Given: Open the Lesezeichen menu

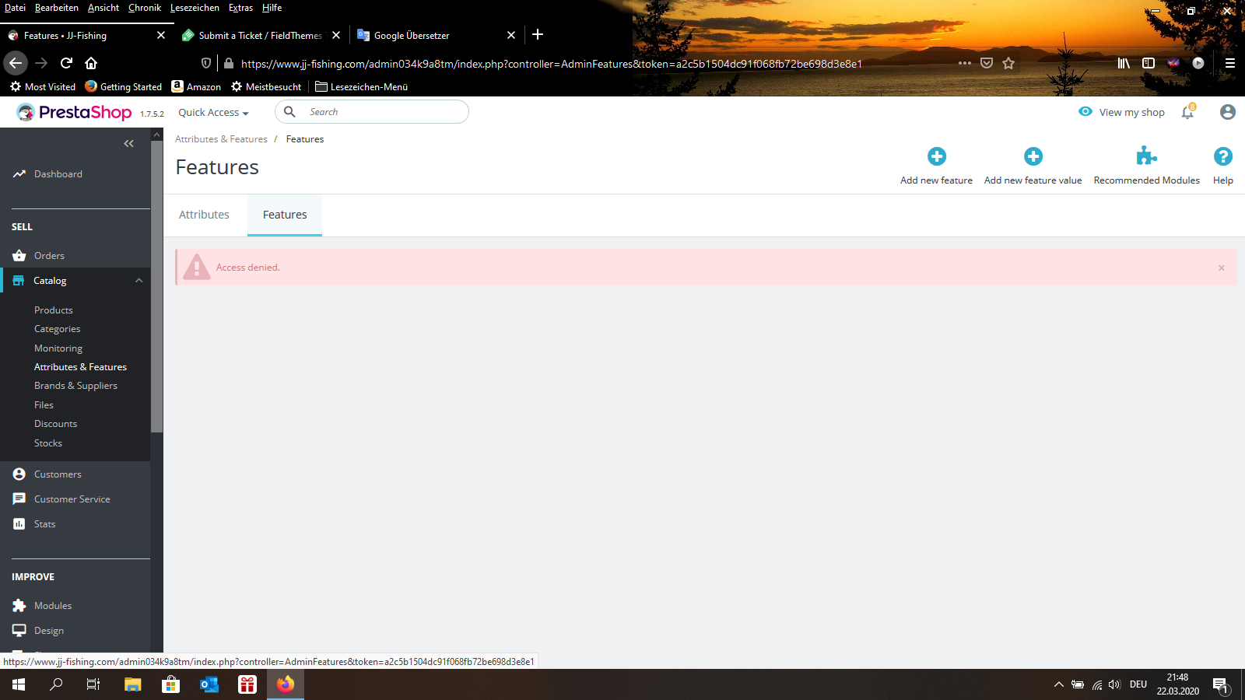Looking at the screenshot, I should pos(195,8).
